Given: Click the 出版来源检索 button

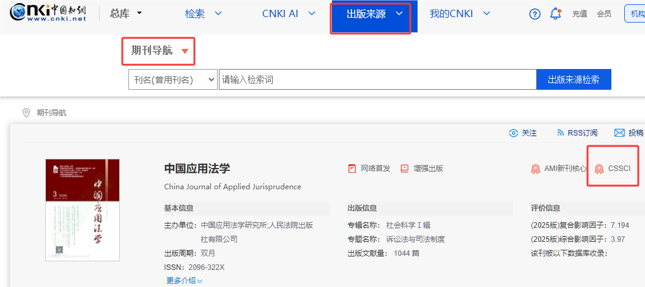Looking at the screenshot, I should pyautogui.click(x=574, y=79).
